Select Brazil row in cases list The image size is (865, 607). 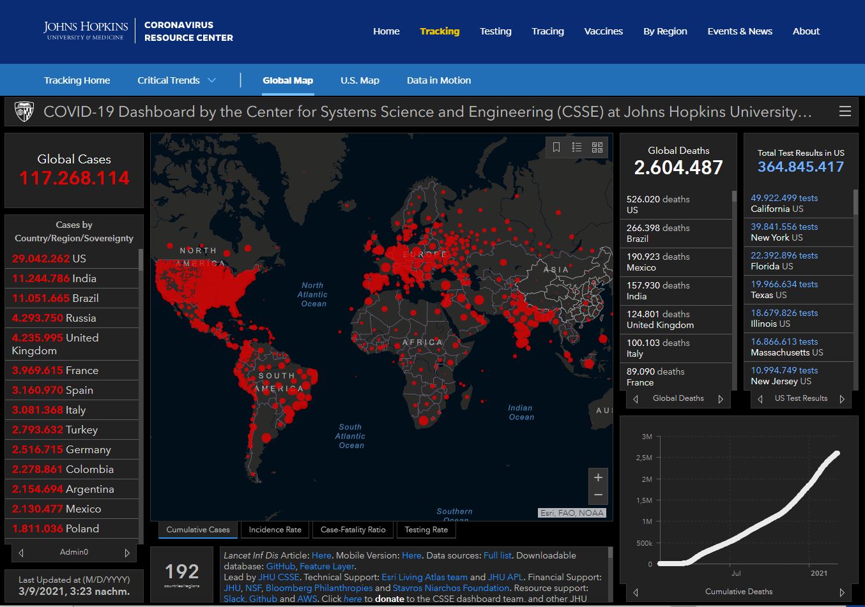72,298
